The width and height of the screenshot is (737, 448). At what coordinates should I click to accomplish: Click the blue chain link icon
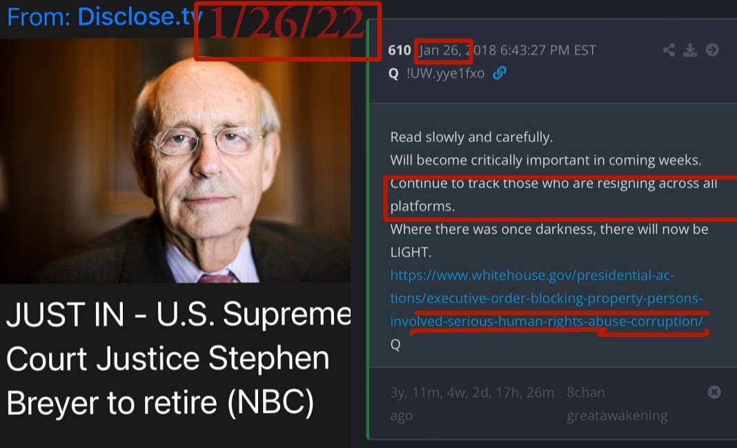499,73
